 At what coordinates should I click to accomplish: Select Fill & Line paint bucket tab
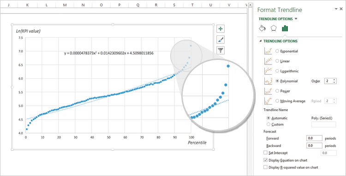pyautogui.click(x=262, y=29)
